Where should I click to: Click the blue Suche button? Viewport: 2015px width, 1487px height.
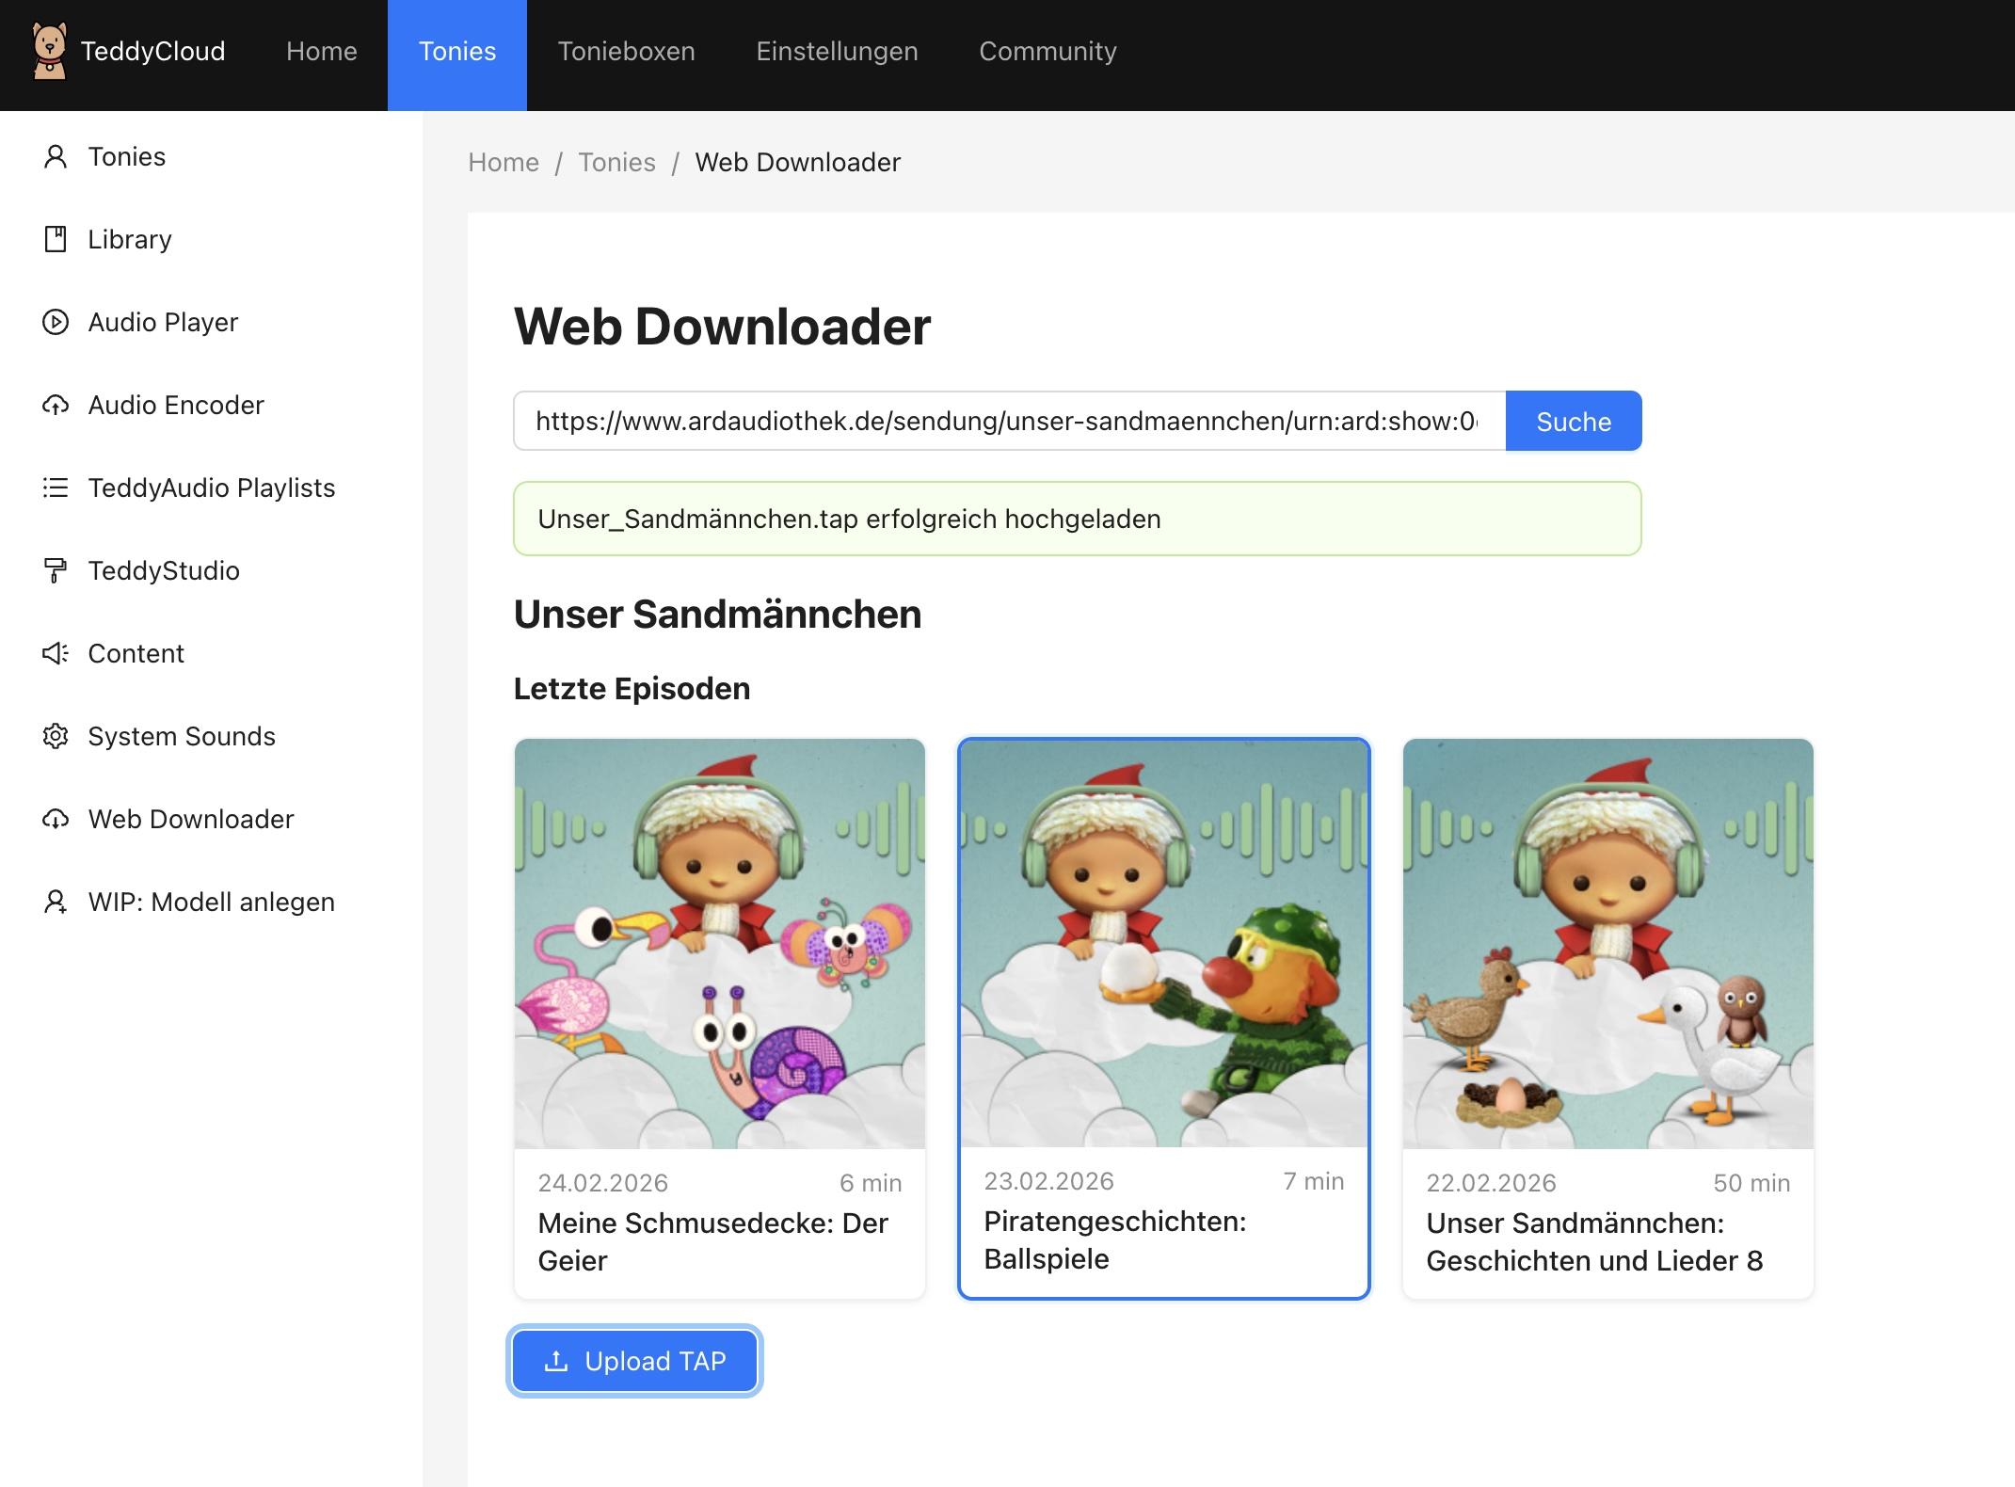[1574, 421]
